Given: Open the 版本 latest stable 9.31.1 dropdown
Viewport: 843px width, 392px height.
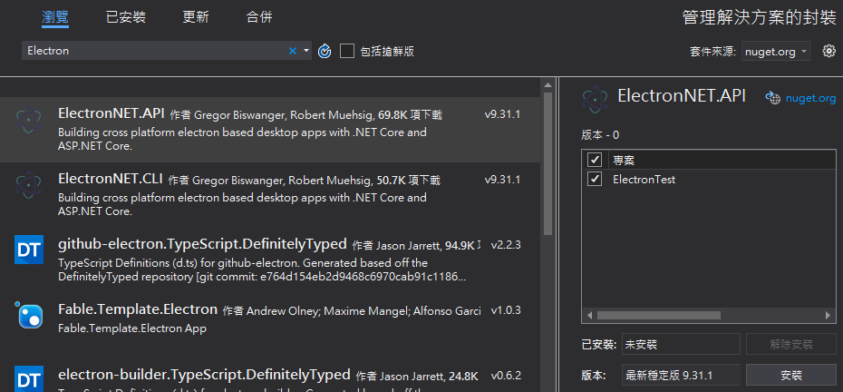Looking at the screenshot, I should (x=681, y=376).
